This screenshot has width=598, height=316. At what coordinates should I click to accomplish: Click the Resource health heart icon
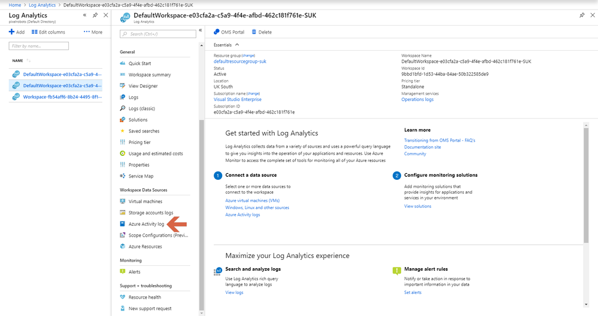pos(123,297)
